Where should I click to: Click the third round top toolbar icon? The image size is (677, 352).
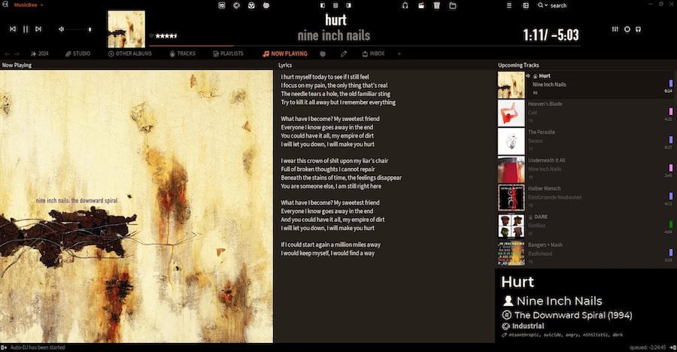(251, 5)
